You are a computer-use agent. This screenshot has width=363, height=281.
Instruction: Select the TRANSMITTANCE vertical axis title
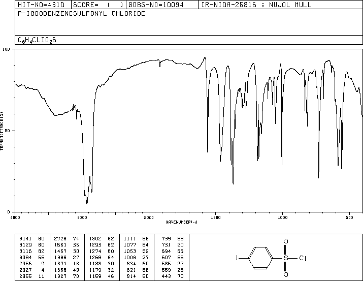tap(2, 131)
